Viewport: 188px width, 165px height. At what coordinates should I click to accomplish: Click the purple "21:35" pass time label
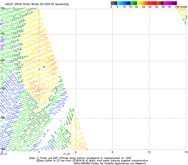pos(67,154)
